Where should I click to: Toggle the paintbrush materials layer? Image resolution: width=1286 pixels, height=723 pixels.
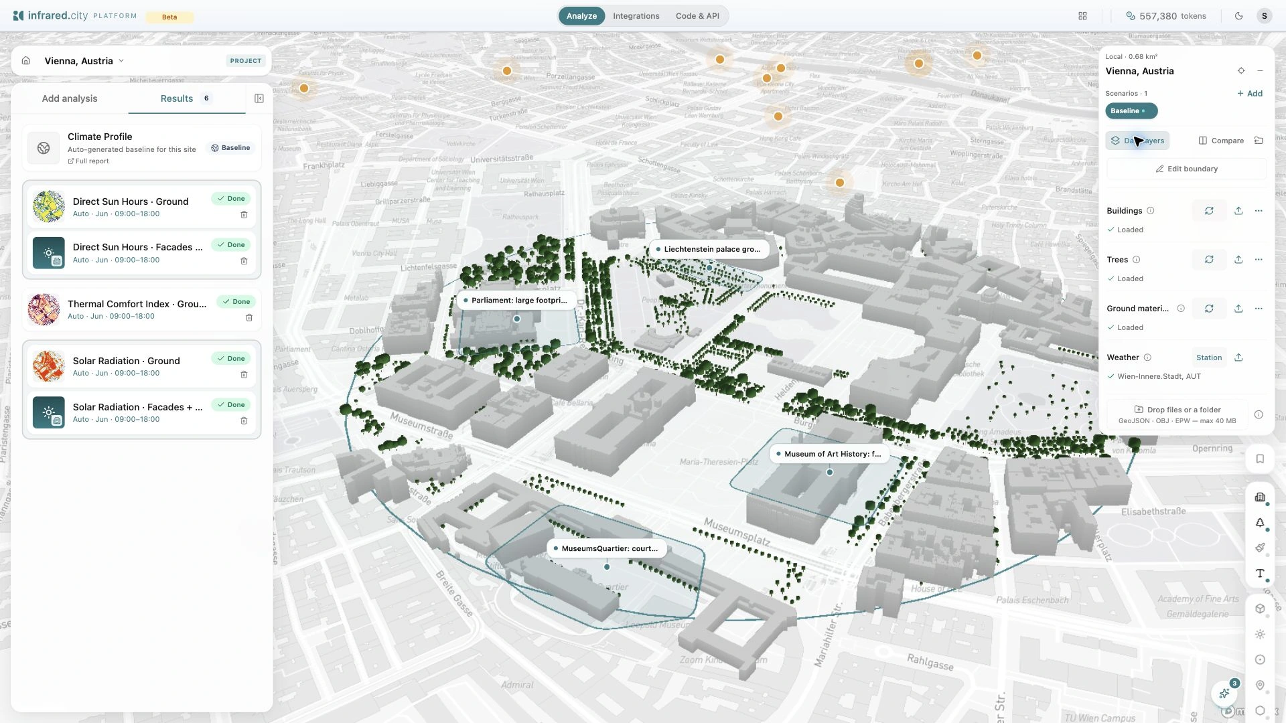1260,548
